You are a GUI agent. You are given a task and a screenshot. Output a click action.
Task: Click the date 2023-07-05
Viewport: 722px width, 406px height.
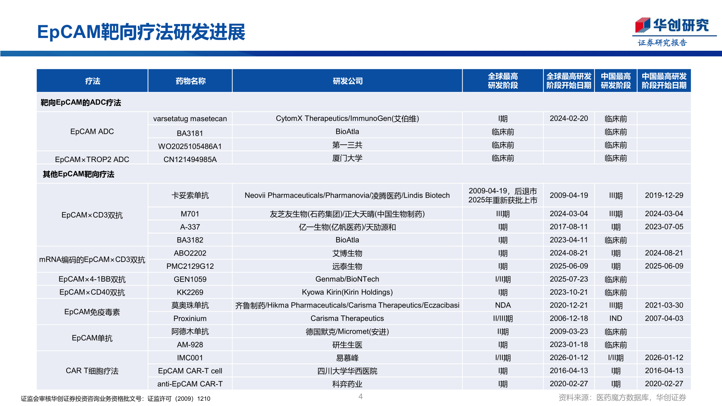(x=664, y=227)
